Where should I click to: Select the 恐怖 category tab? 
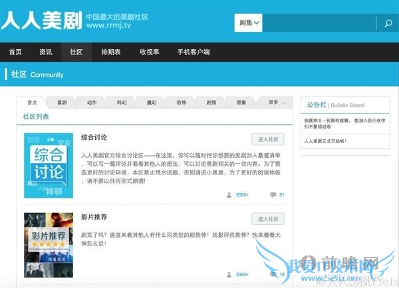(182, 103)
